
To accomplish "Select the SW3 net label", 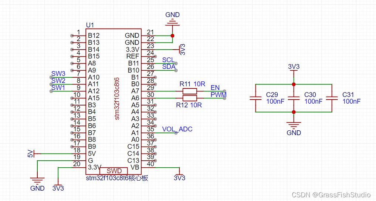I will click(x=58, y=74).
